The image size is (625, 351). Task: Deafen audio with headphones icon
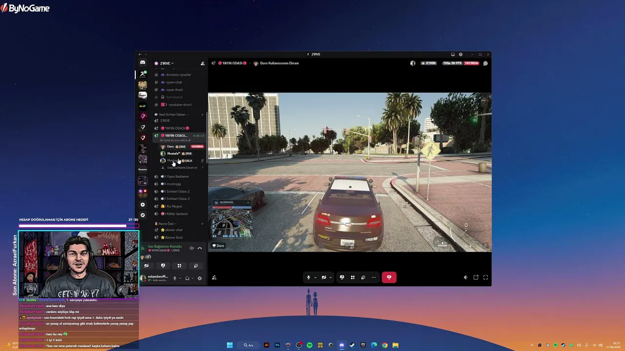click(187, 278)
